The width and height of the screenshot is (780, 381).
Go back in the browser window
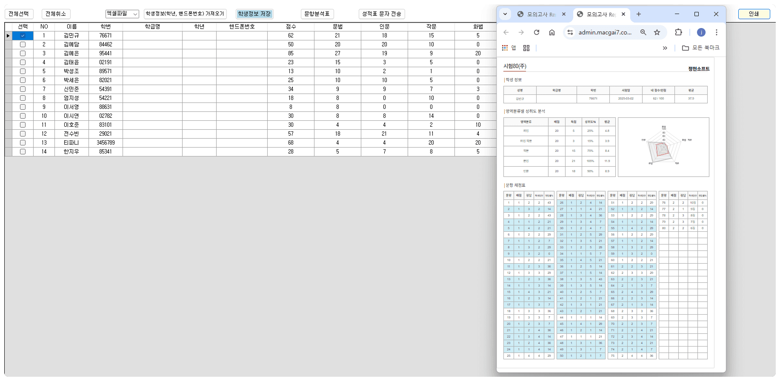point(506,32)
